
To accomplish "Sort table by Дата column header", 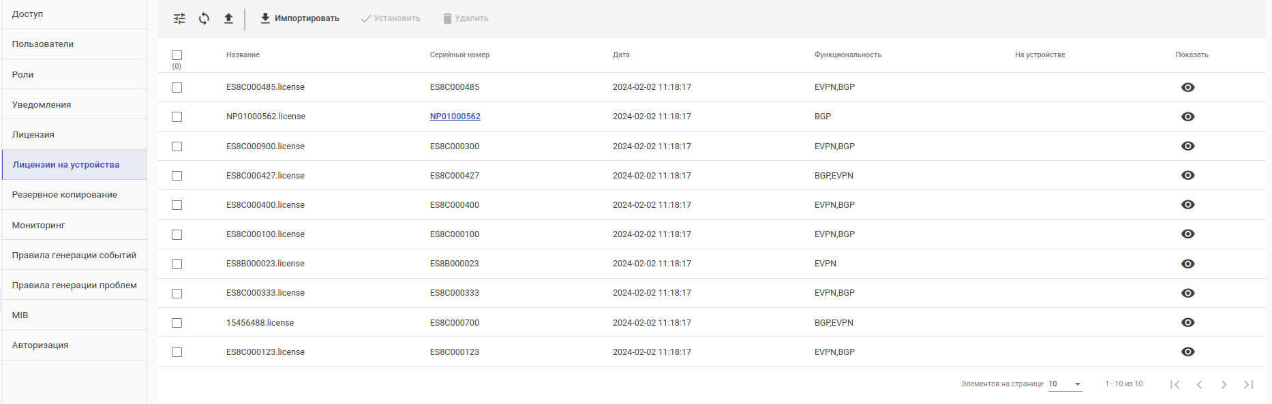I will click(x=621, y=55).
